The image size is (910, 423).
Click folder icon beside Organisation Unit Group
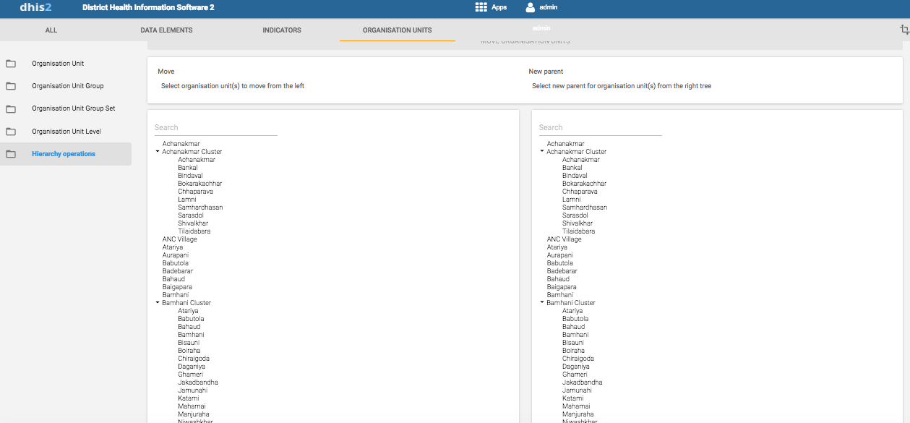(x=11, y=86)
